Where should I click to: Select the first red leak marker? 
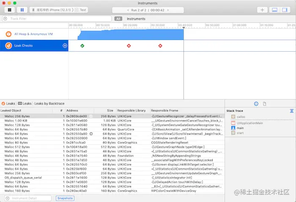point(129,46)
